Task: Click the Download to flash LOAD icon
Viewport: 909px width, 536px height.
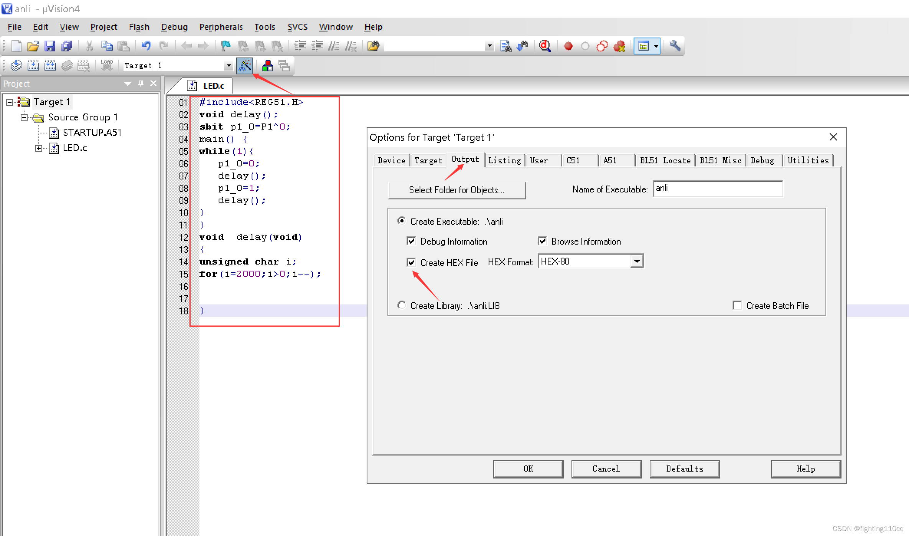Action: click(107, 66)
